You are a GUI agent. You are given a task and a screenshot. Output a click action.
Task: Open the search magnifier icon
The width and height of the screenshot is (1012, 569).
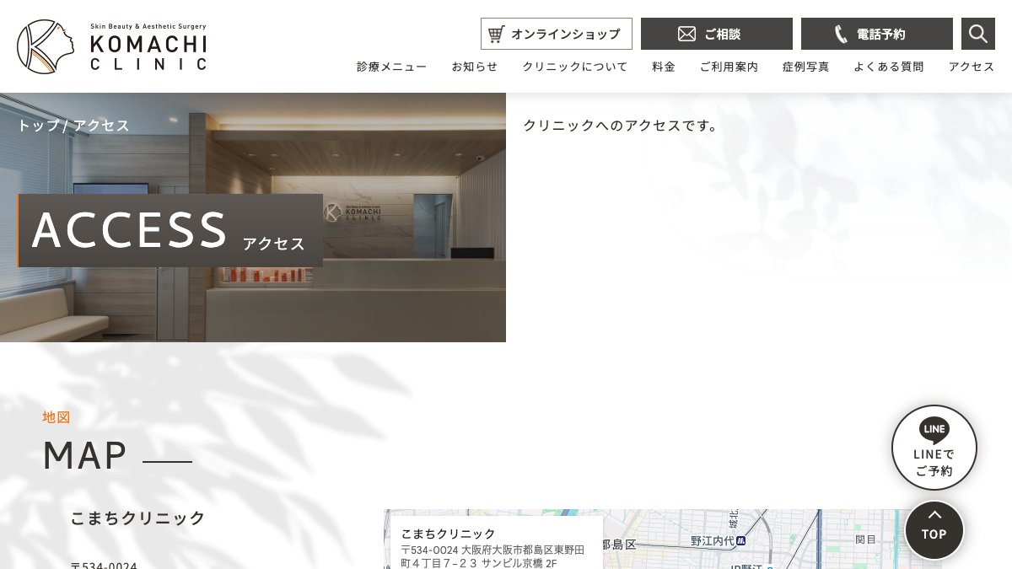point(978,34)
